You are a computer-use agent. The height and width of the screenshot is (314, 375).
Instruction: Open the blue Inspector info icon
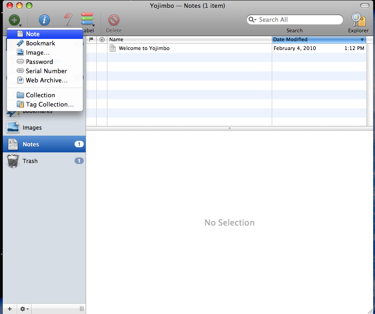(44, 20)
